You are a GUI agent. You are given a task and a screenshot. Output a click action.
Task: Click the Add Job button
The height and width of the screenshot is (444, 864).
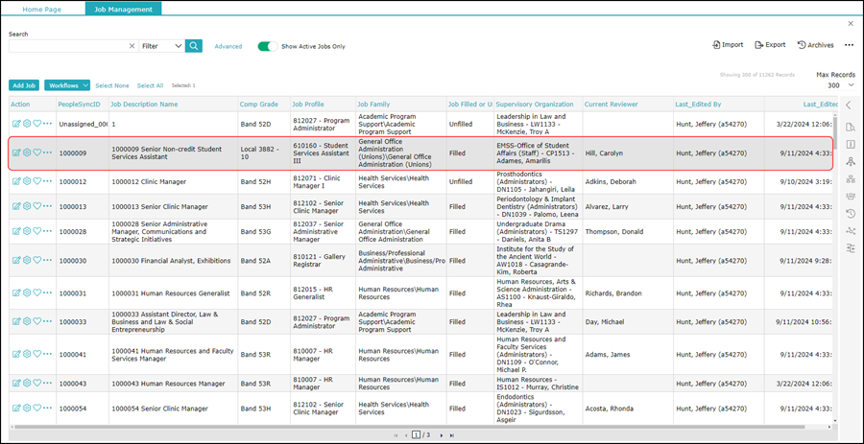[x=24, y=85]
